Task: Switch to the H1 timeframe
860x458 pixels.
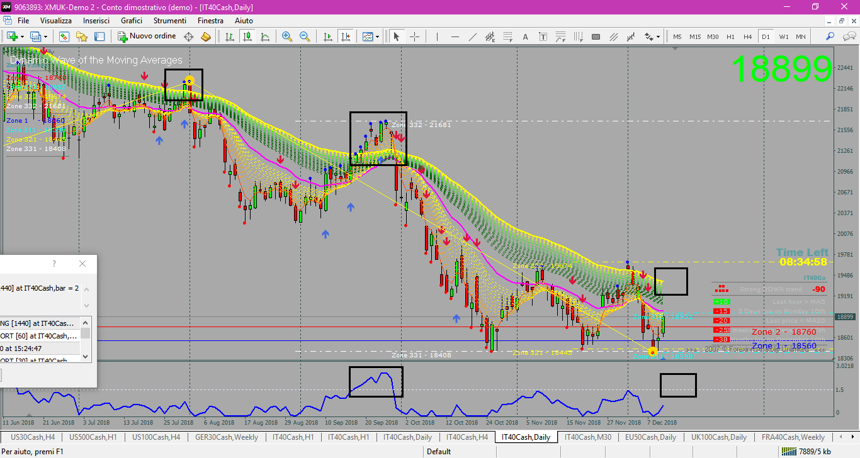Action: point(730,36)
